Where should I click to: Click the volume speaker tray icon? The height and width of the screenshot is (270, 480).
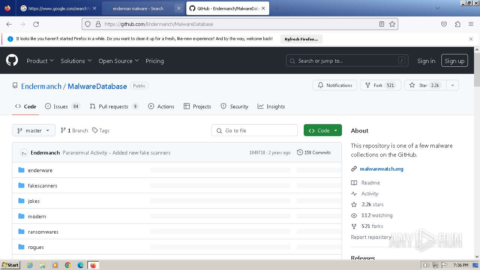coord(426,265)
